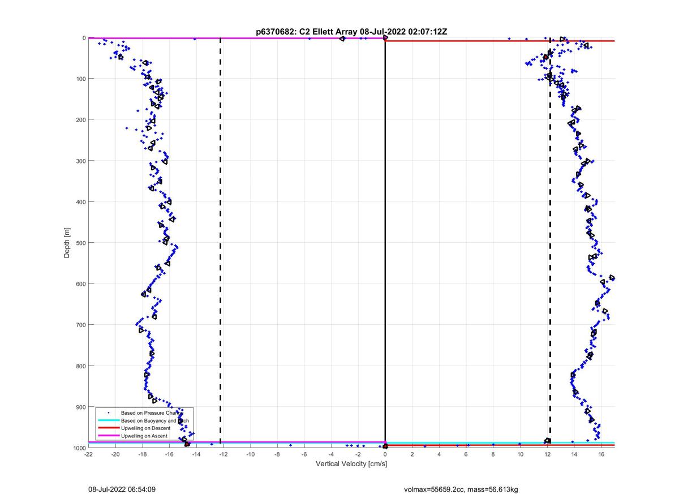
Task: Select legend entry Based on Pressure Change
Action: click(x=152, y=413)
